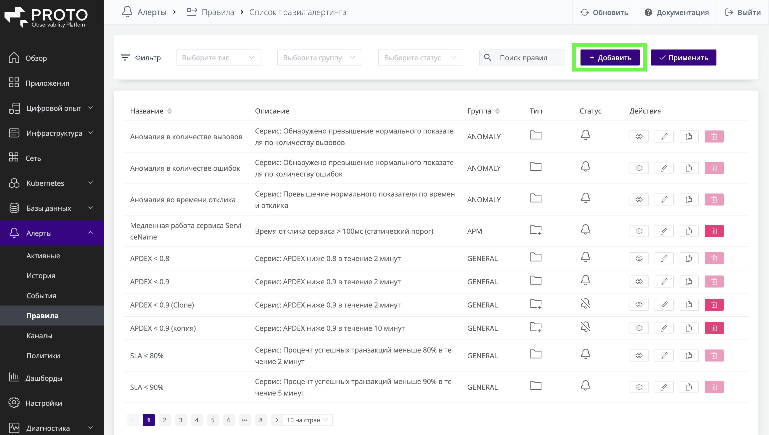Screen dimensions: 769x435
Task: Edit rule 'APDEX < 0.8' pencil icon
Action: (x=664, y=258)
